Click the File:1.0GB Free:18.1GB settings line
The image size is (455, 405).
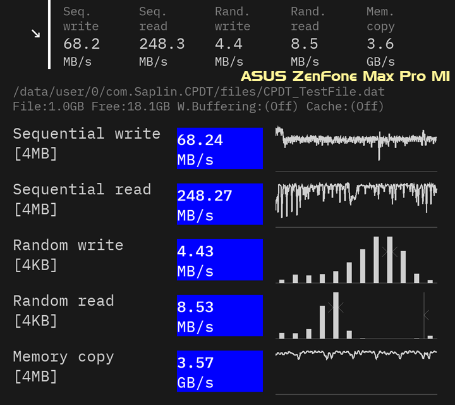198,106
